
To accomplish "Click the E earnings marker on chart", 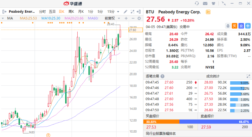I will click(48, 135).
